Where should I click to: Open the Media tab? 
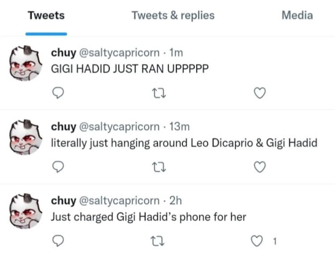click(x=297, y=15)
